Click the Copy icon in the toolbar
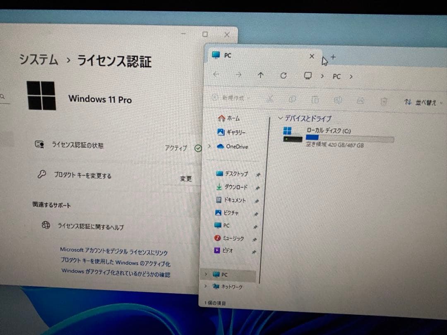 pyautogui.click(x=293, y=100)
